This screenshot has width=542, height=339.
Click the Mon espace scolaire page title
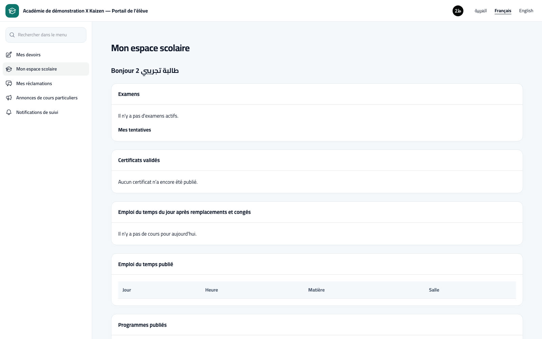coord(150,48)
